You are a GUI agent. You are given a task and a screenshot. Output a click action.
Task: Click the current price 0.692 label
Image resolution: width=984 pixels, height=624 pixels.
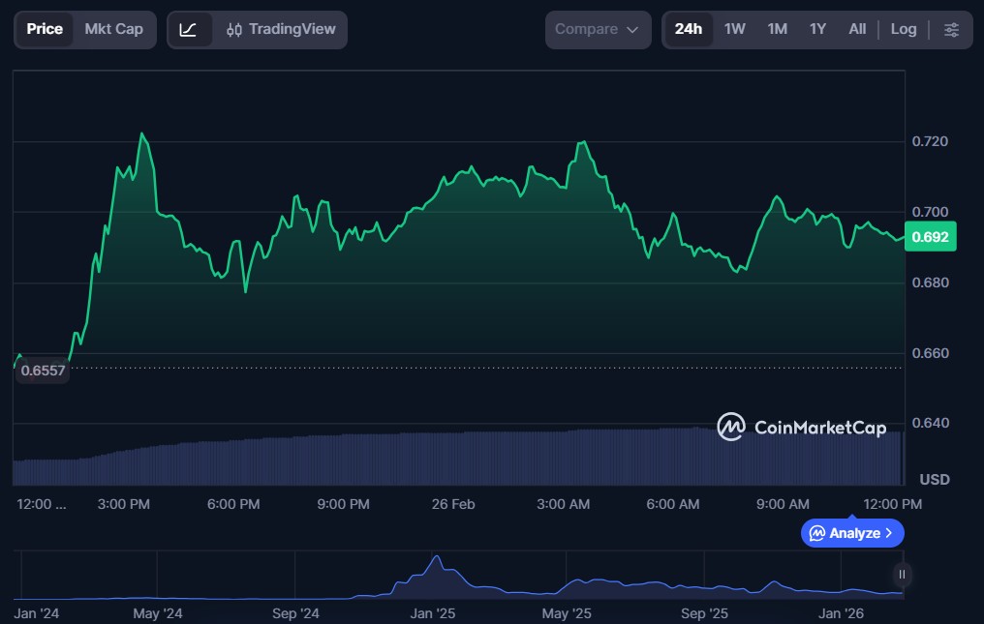(x=930, y=236)
